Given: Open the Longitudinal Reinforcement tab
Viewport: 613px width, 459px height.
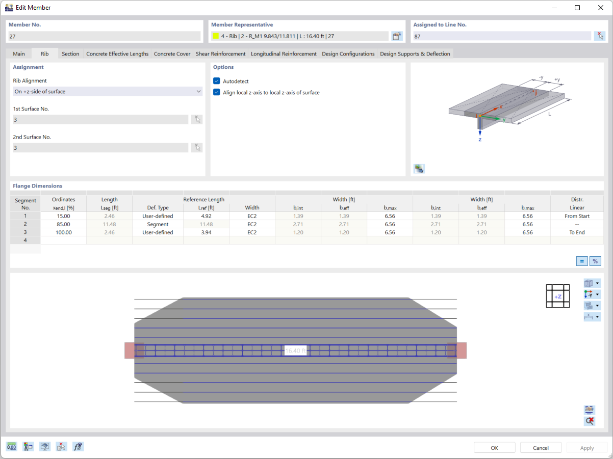Looking at the screenshot, I should (x=284, y=53).
